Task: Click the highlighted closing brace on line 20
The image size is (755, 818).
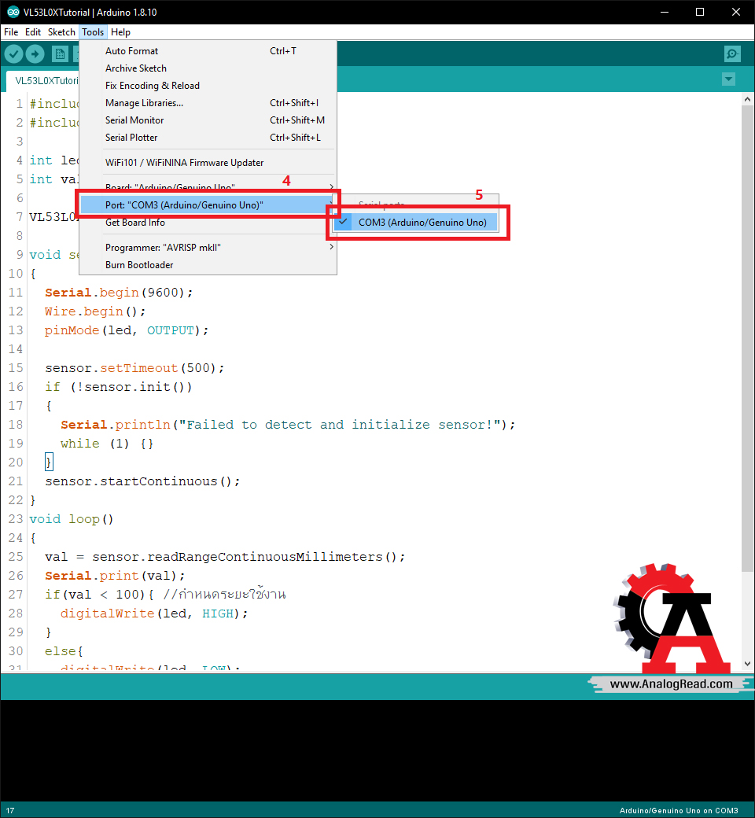Action: click(49, 462)
